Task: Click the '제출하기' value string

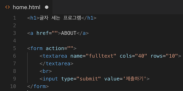Action: [134, 79]
